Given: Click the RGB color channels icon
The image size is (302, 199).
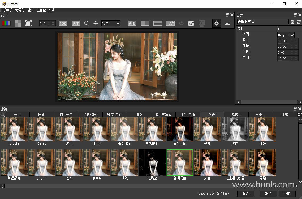Looking at the screenshot, I should click(x=6, y=23).
